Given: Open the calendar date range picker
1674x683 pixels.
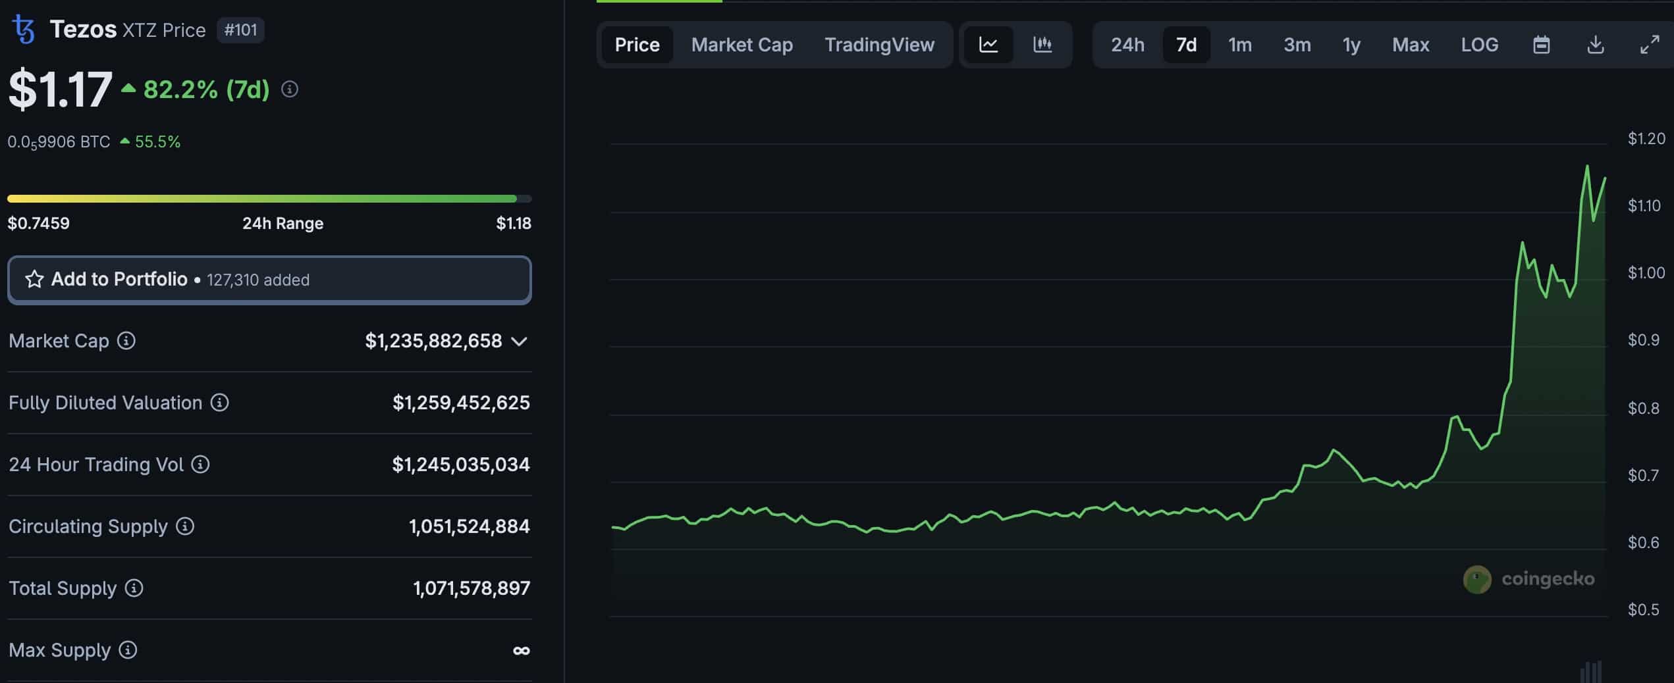Looking at the screenshot, I should [1541, 45].
